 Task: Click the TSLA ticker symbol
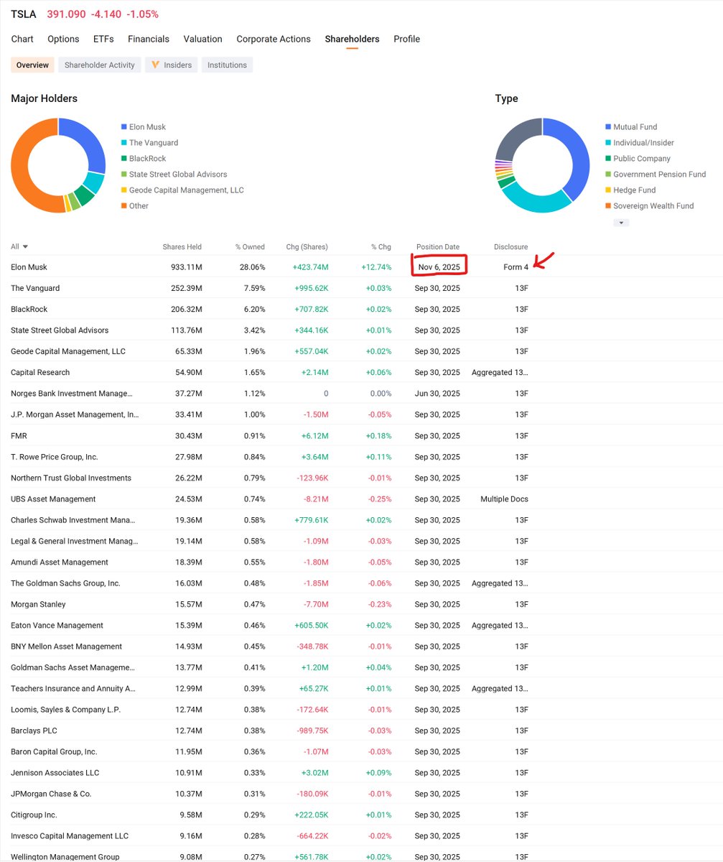click(x=24, y=14)
